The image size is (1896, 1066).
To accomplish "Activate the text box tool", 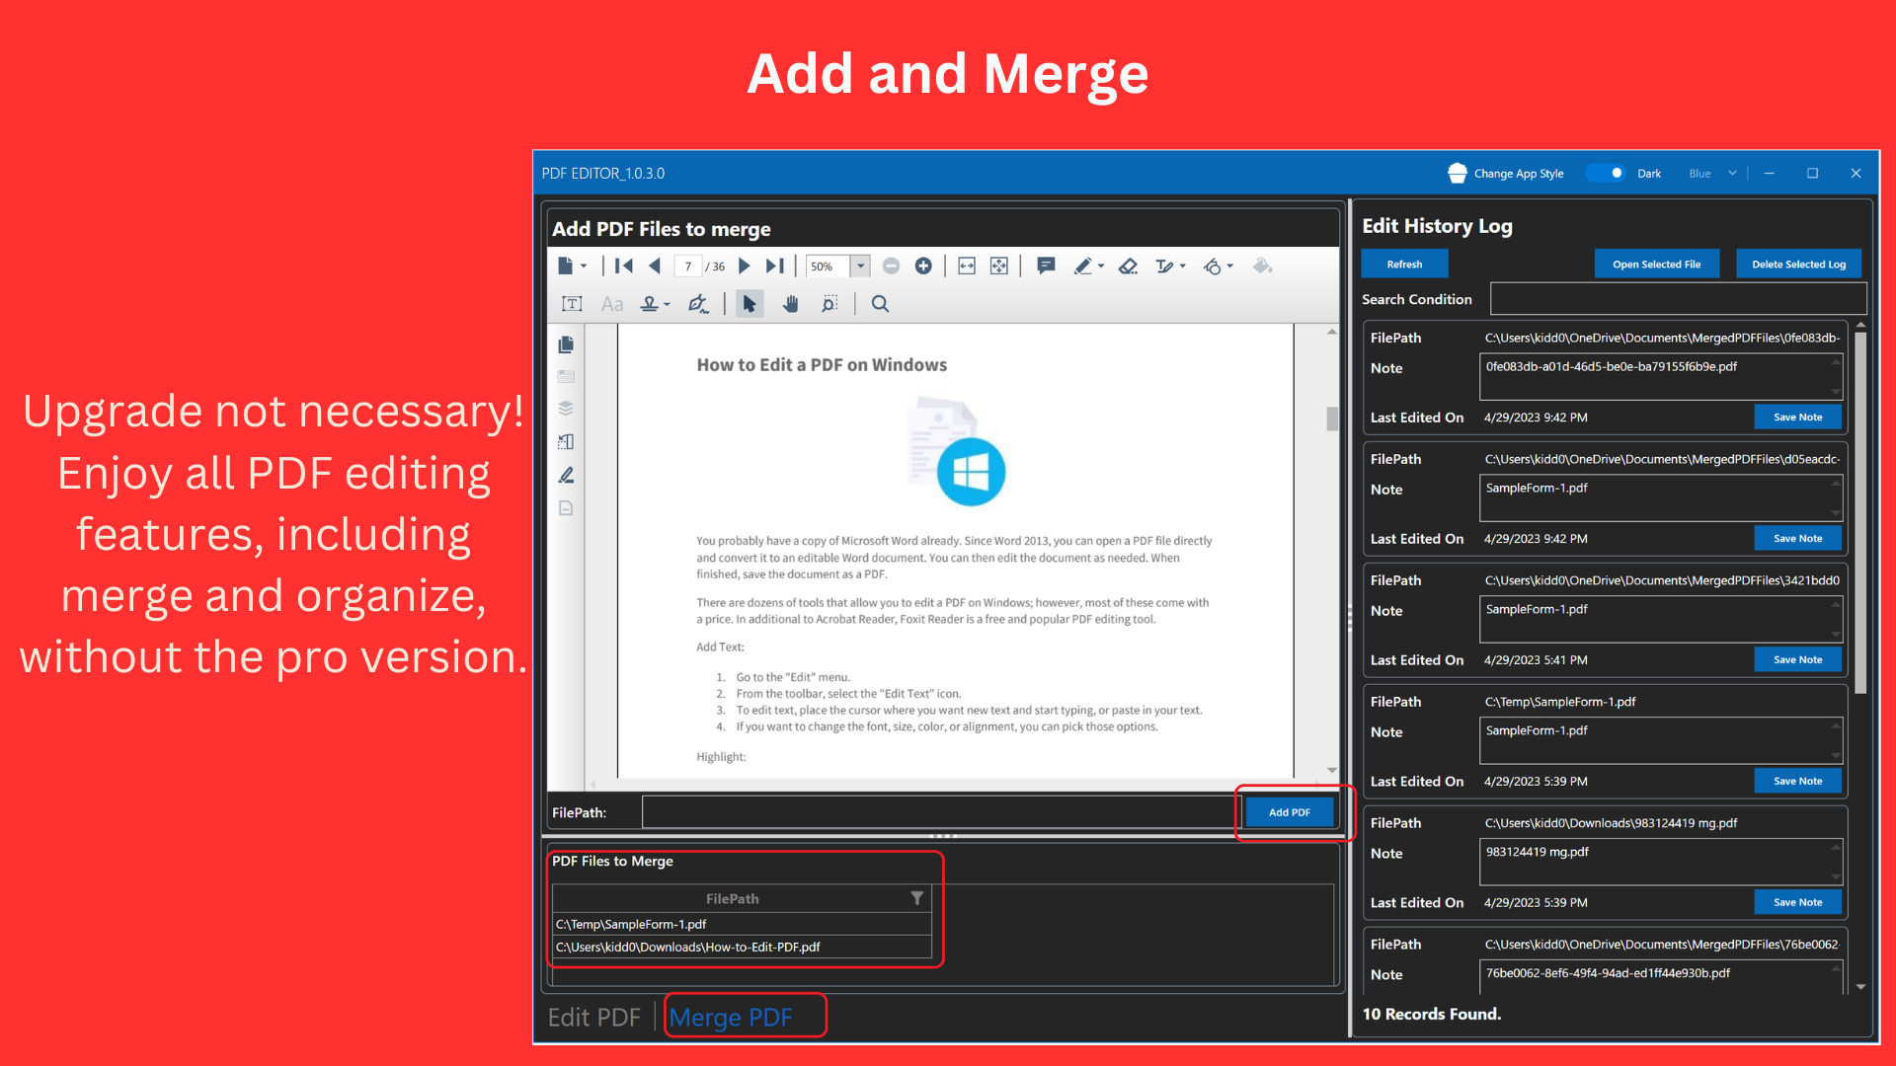I will pyautogui.click(x=571, y=304).
